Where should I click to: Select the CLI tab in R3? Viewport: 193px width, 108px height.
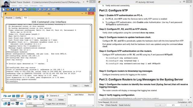(x=25, y=17)
